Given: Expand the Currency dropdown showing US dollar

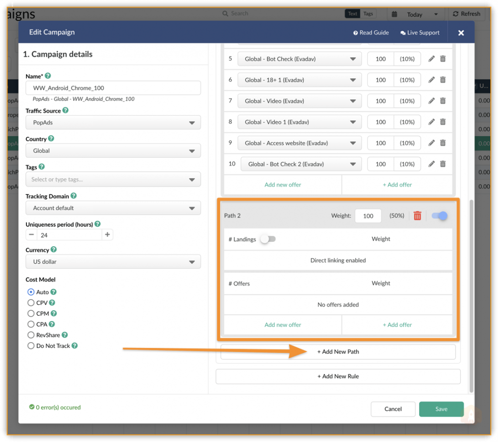Looking at the screenshot, I should tap(113, 262).
